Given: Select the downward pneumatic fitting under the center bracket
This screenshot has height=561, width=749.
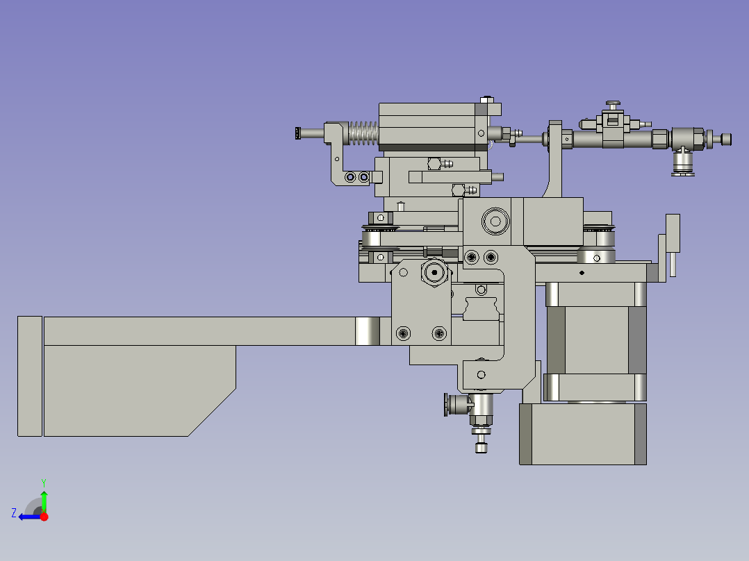Looking at the screenshot, I should 481,423.
